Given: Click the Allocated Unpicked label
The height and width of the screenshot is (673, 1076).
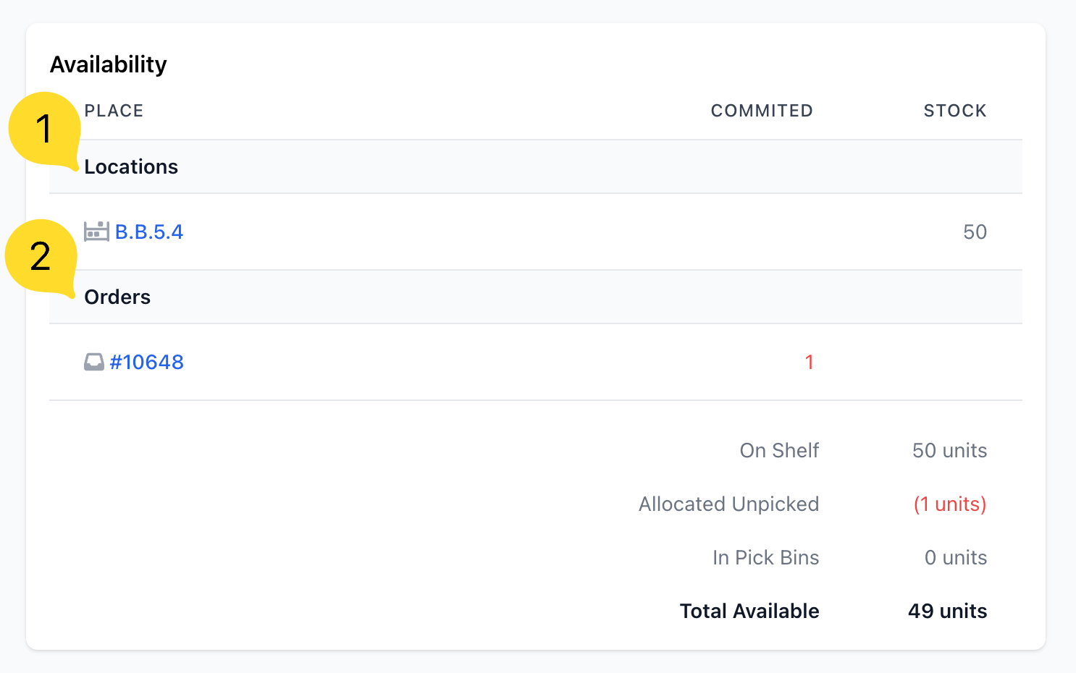Looking at the screenshot, I should 728,504.
